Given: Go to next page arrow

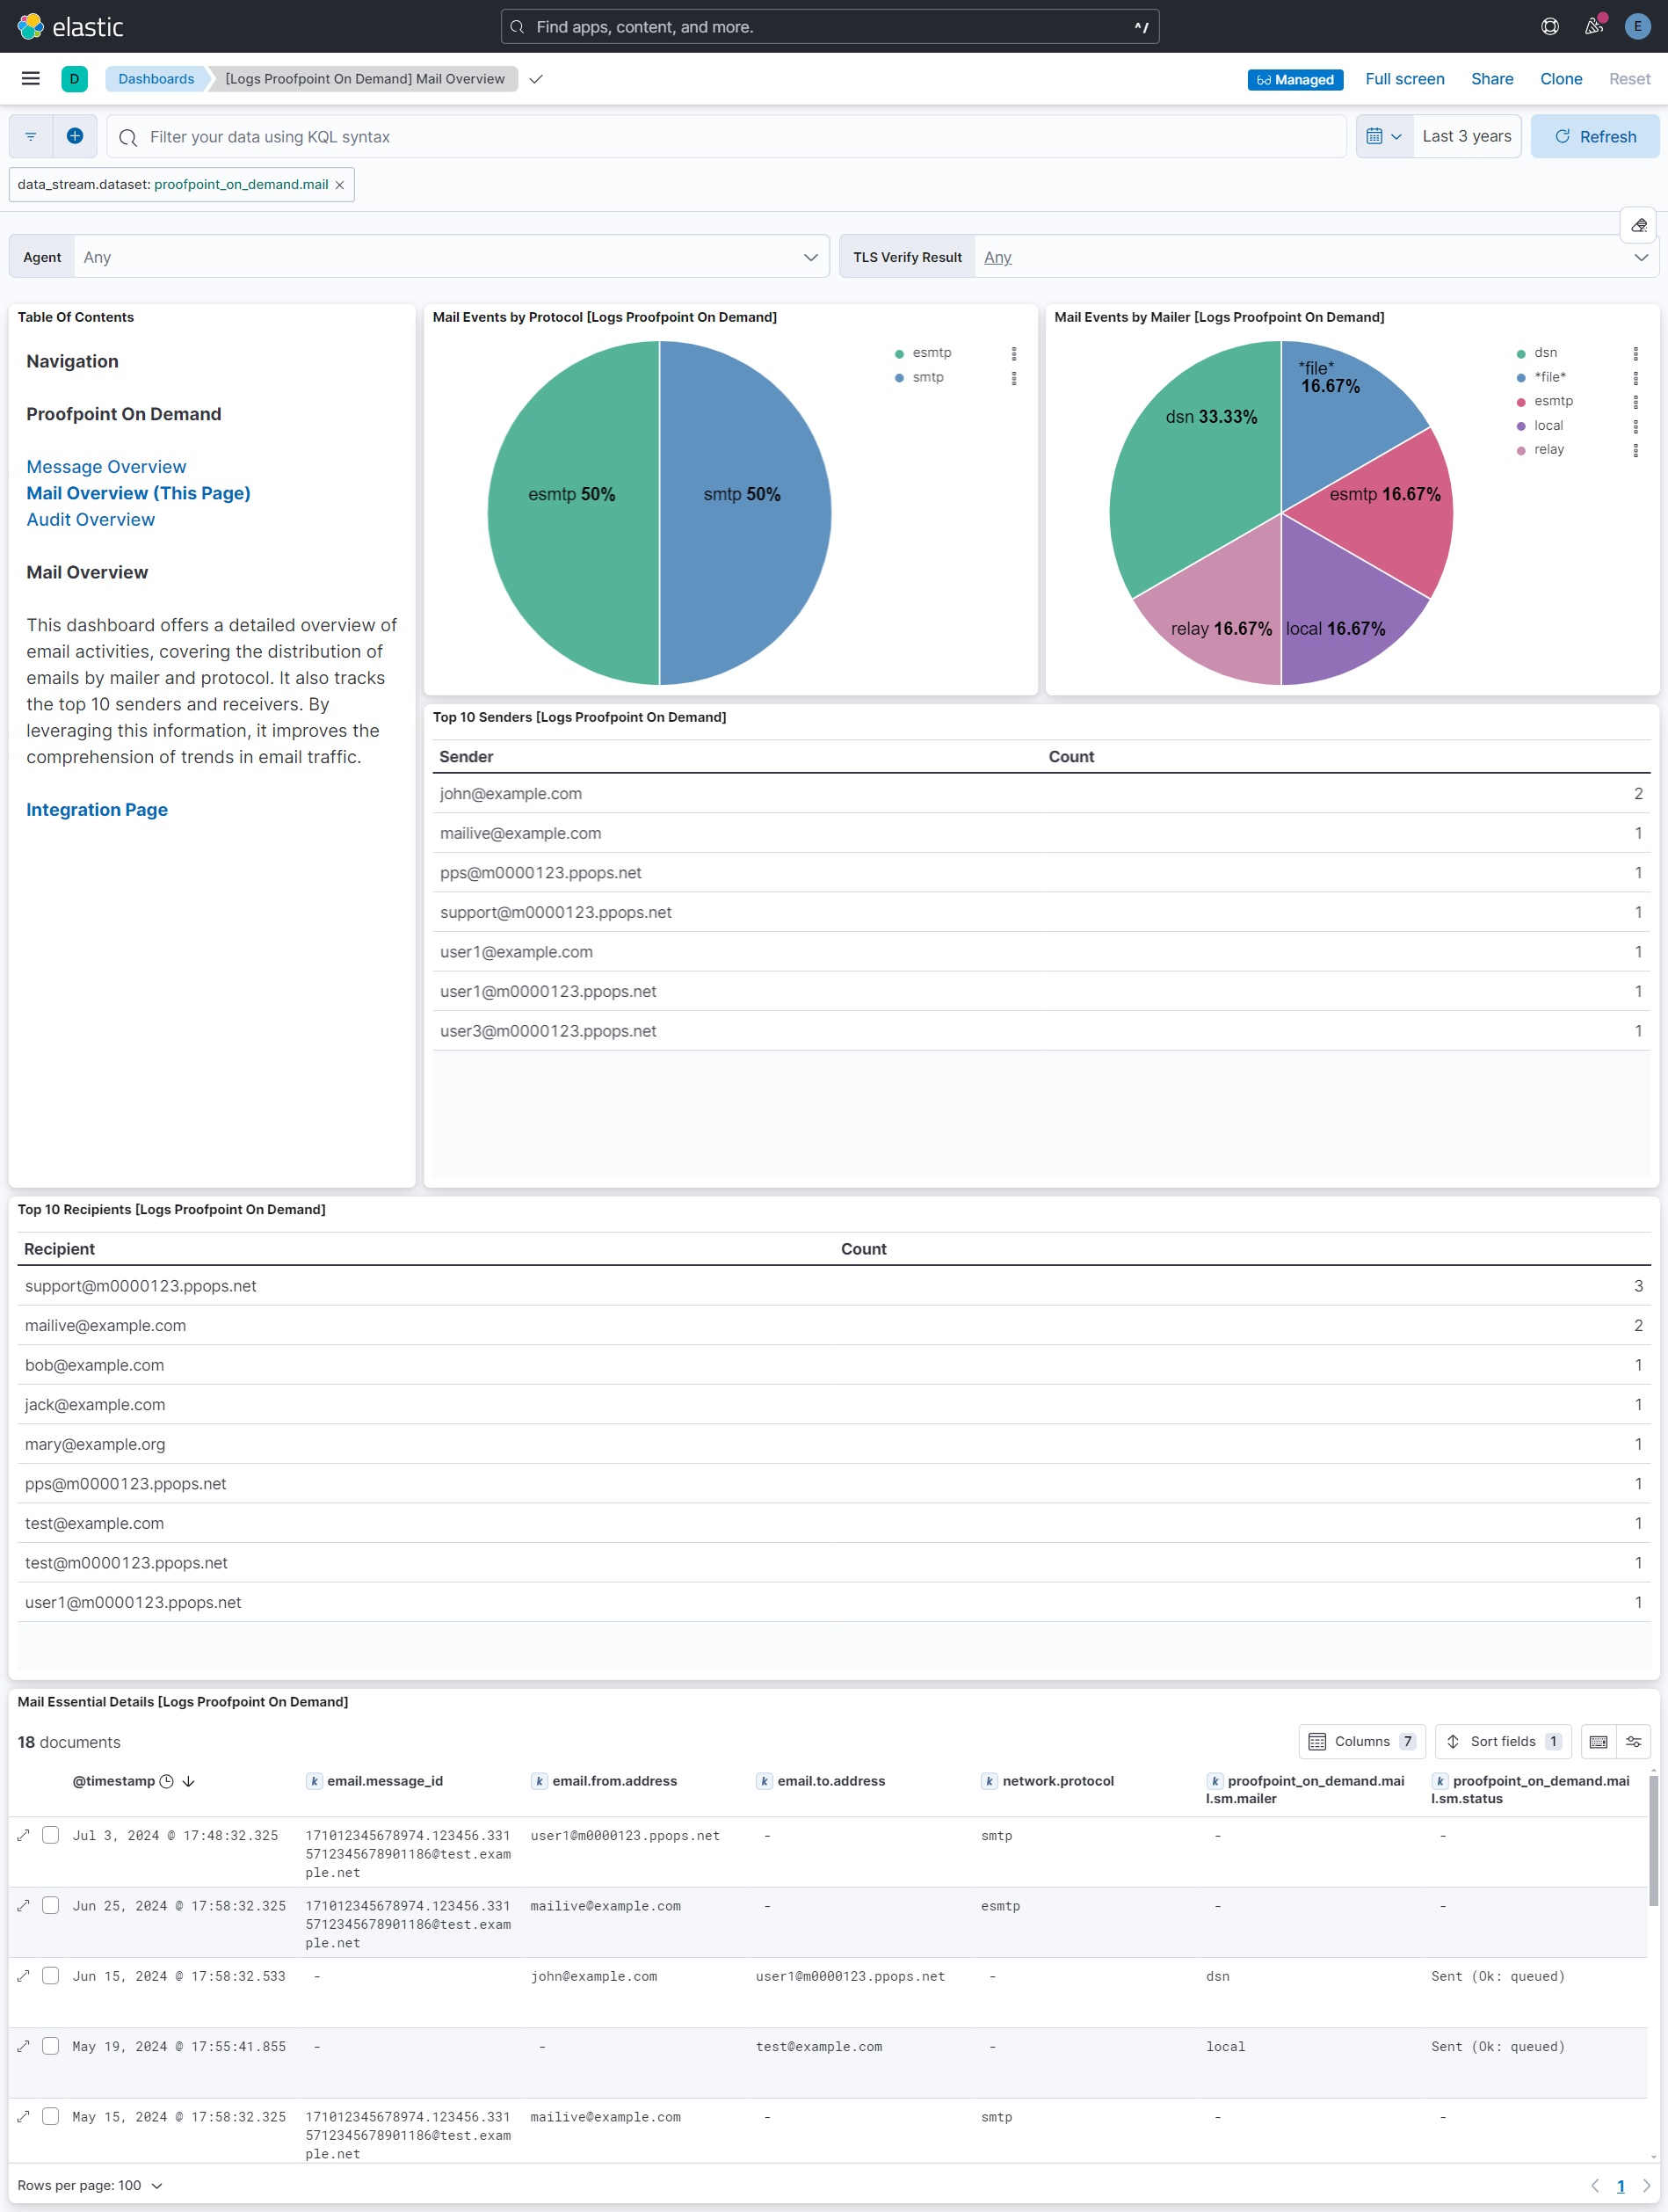Looking at the screenshot, I should (x=1646, y=2186).
